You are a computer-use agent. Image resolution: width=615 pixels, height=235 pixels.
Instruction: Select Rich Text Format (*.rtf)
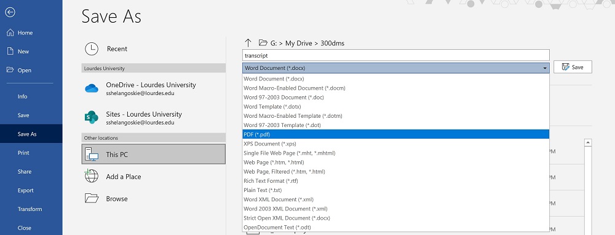tap(395, 180)
